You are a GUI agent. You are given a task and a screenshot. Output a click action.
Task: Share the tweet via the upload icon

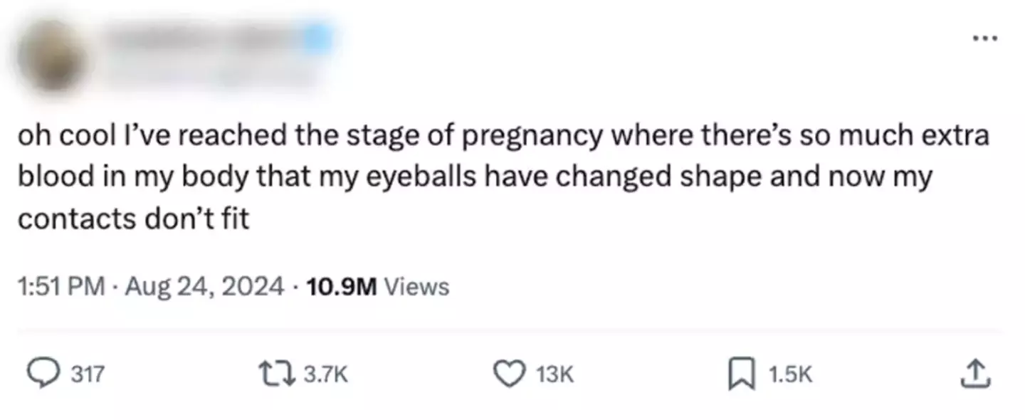[x=976, y=372]
